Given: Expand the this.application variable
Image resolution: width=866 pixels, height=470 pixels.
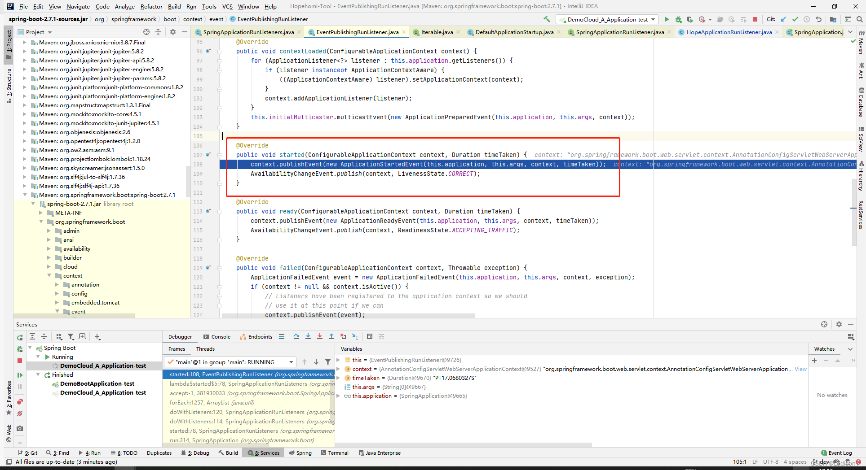Looking at the screenshot, I should tap(338, 396).
